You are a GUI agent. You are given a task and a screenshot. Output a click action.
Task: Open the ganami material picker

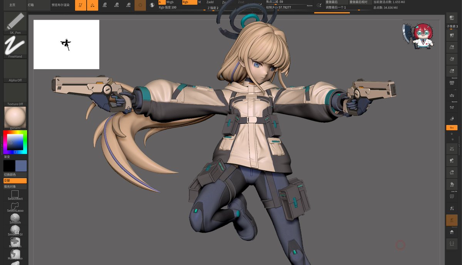[x=15, y=118]
